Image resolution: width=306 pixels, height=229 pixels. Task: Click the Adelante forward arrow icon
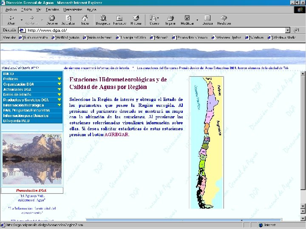pyautogui.click(x=31, y=18)
